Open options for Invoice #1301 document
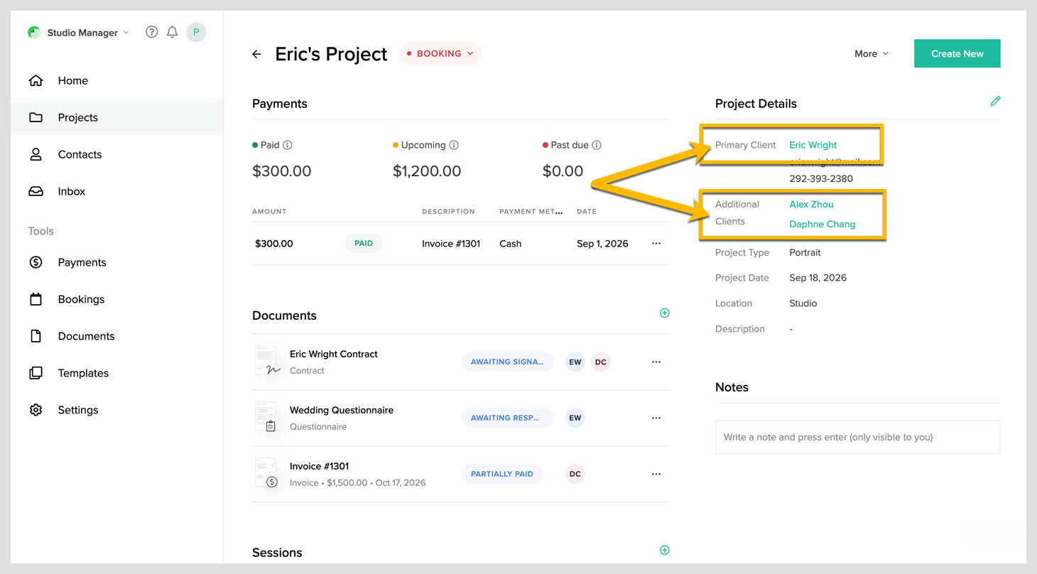Viewport: 1037px width, 574px height. click(x=656, y=474)
